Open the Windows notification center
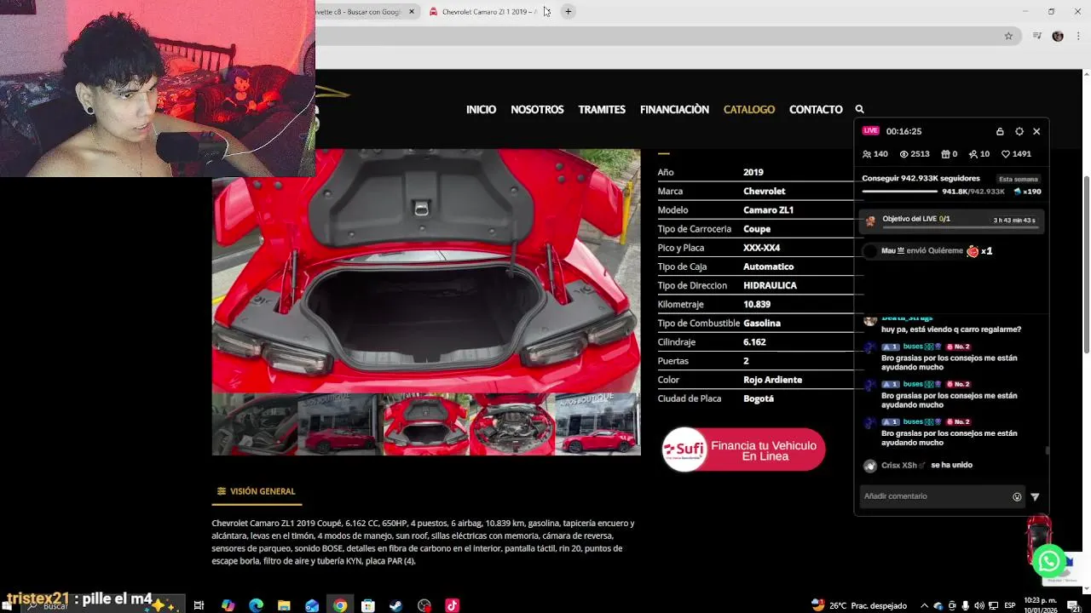This screenshot has width=1091, height=613. [1073, 605]
